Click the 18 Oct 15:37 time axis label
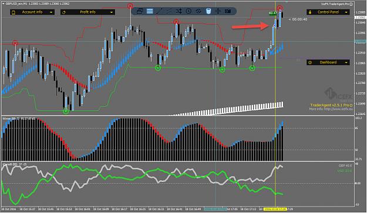This screenshot has height=213, width=367. pyautogui.click(x=28, y=209)
